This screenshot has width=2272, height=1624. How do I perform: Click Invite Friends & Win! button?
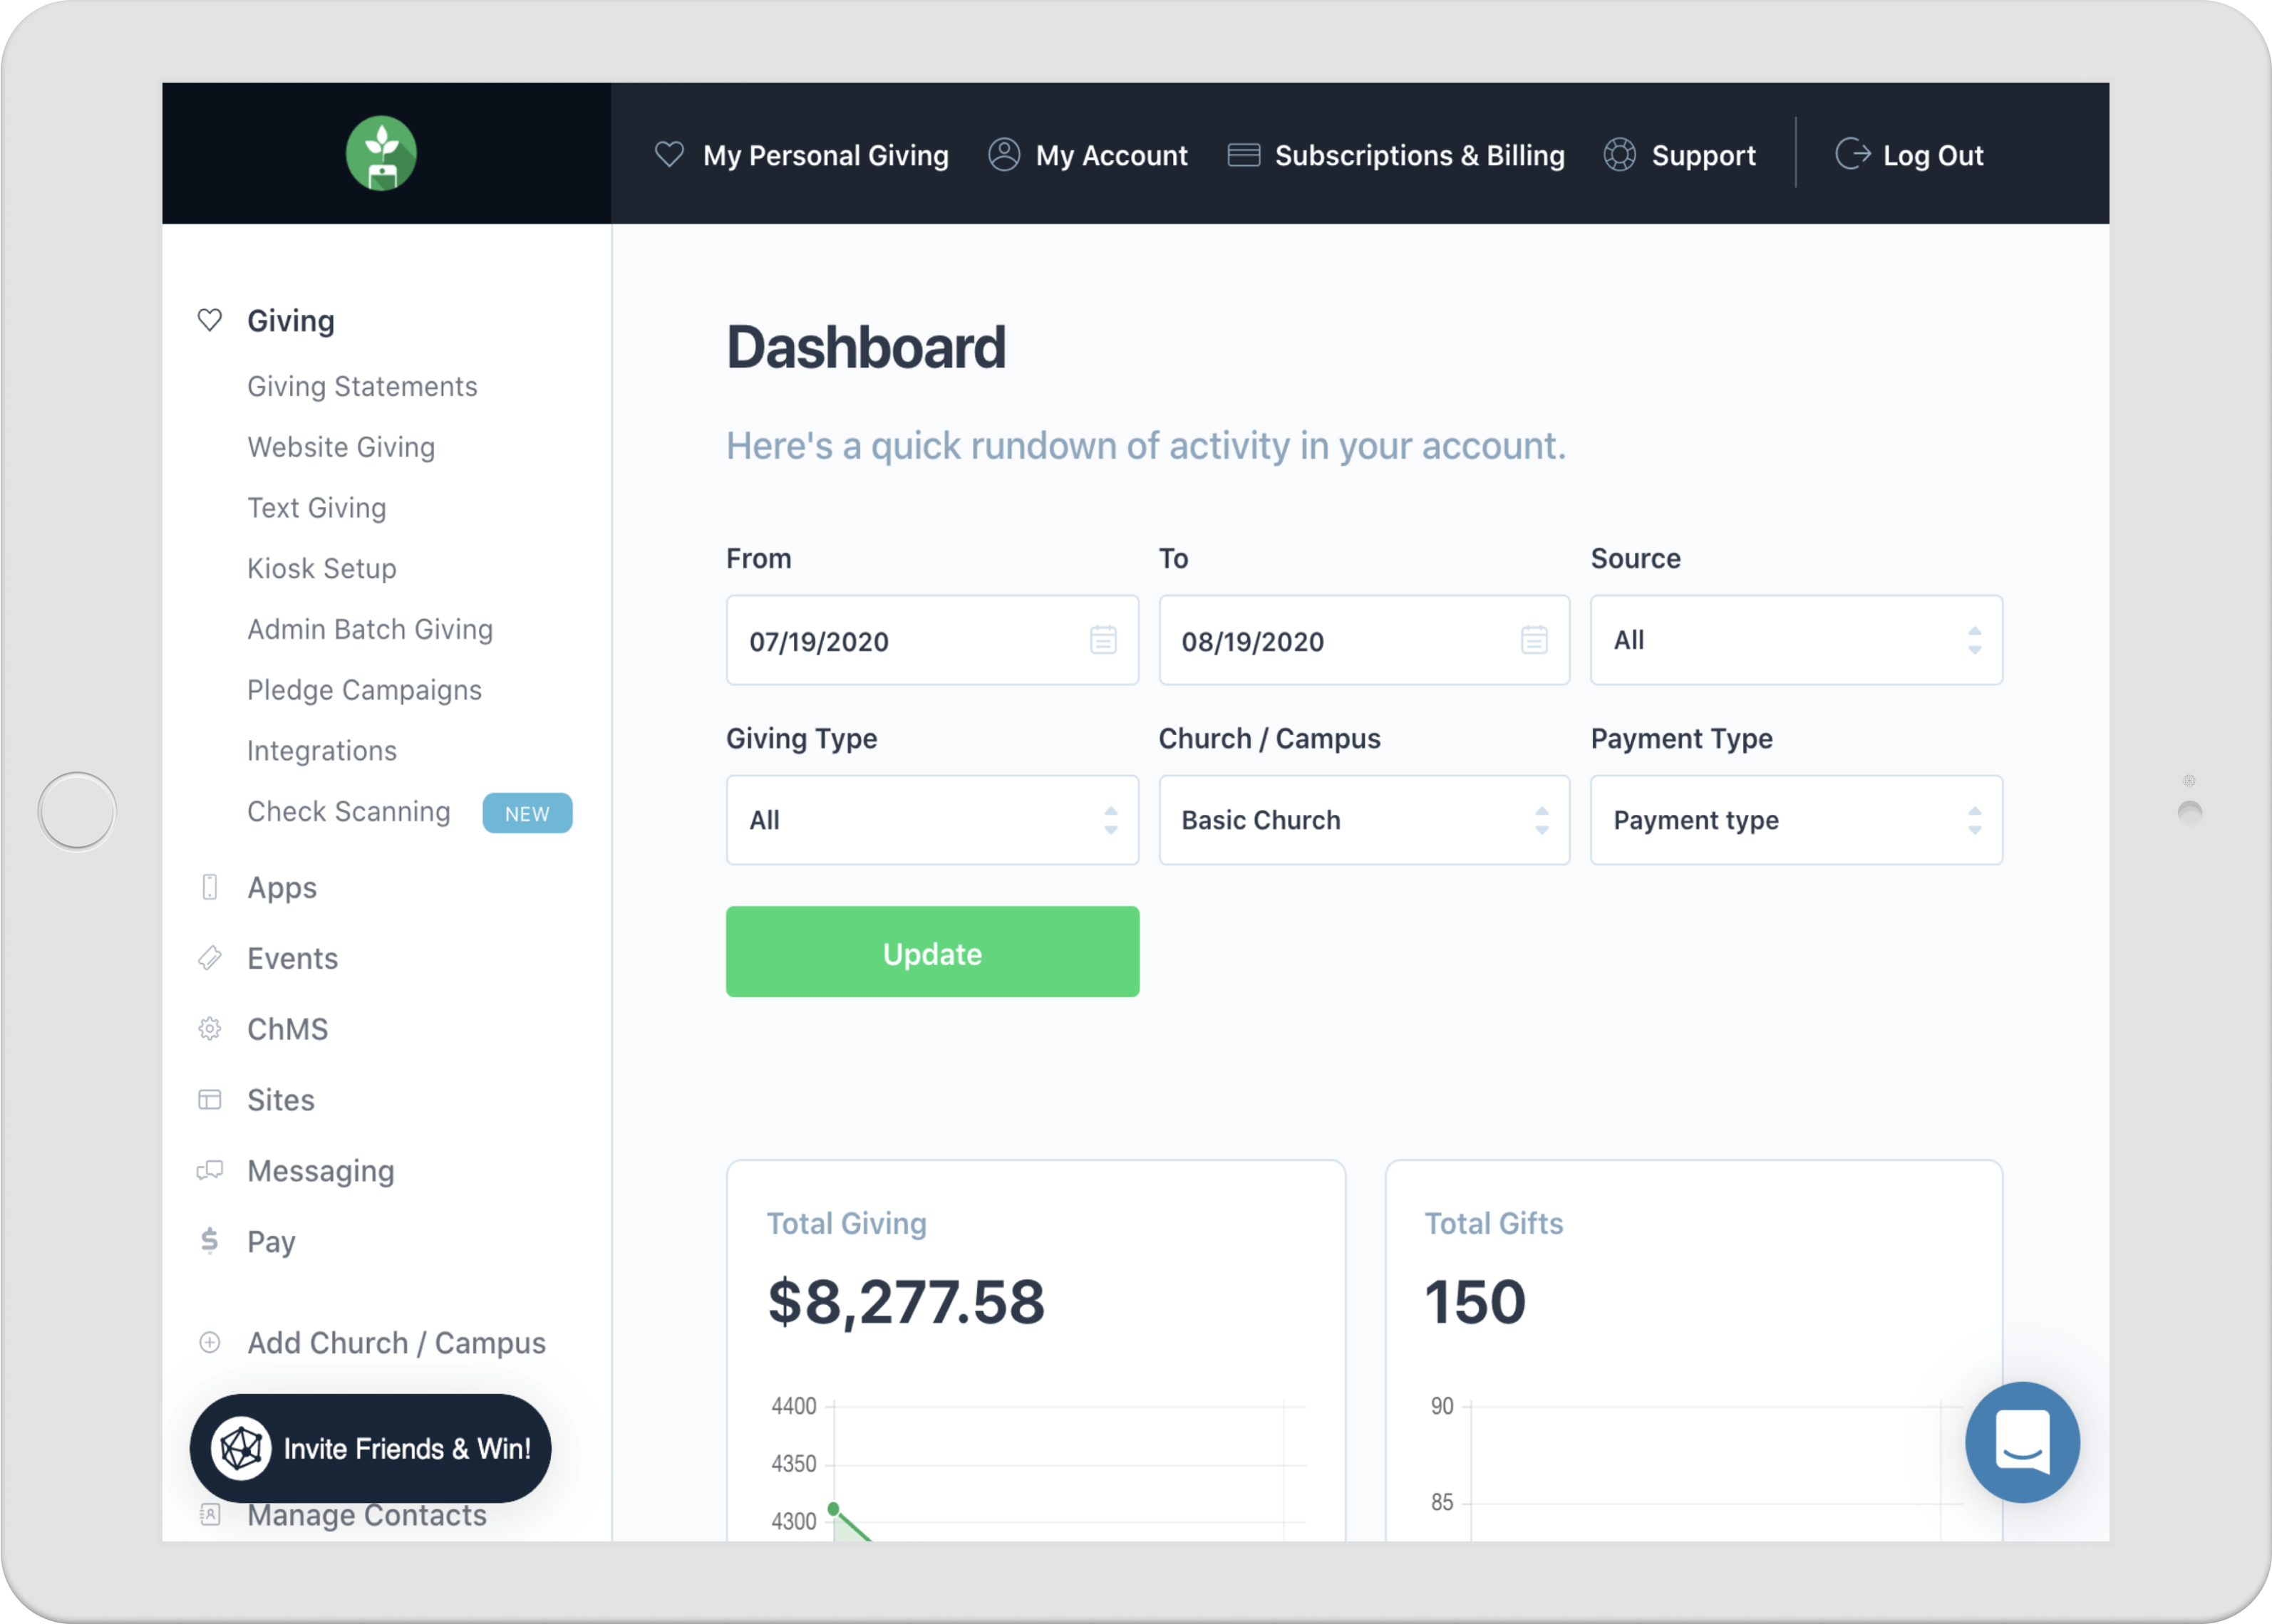tap(370, 1448)
